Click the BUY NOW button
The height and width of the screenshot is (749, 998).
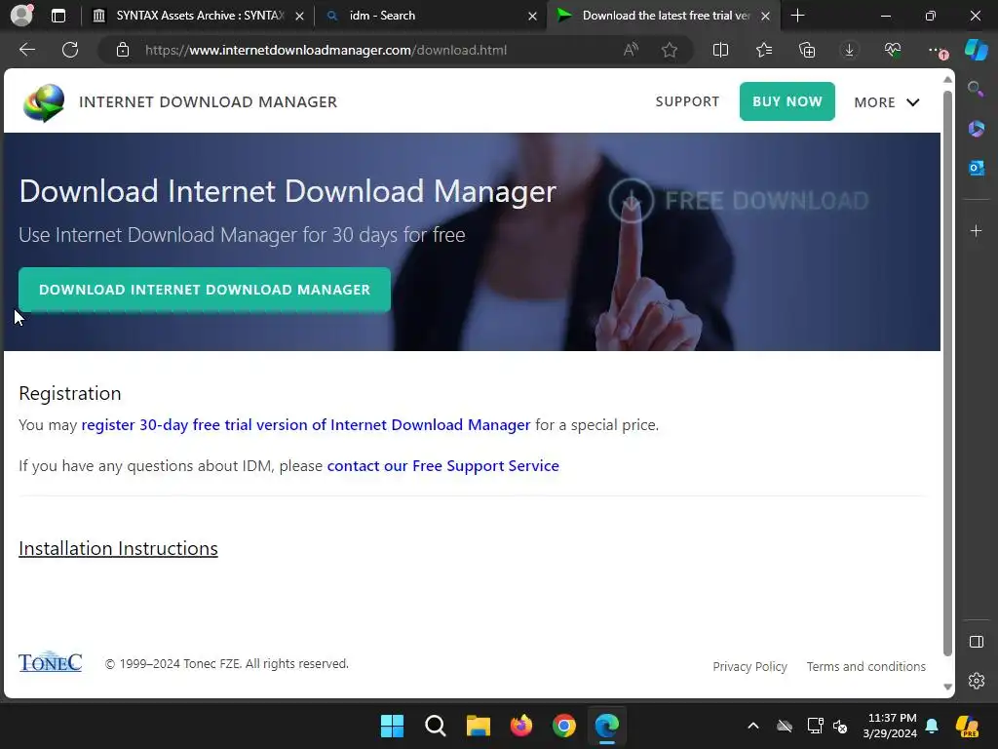tap(787, 101)
